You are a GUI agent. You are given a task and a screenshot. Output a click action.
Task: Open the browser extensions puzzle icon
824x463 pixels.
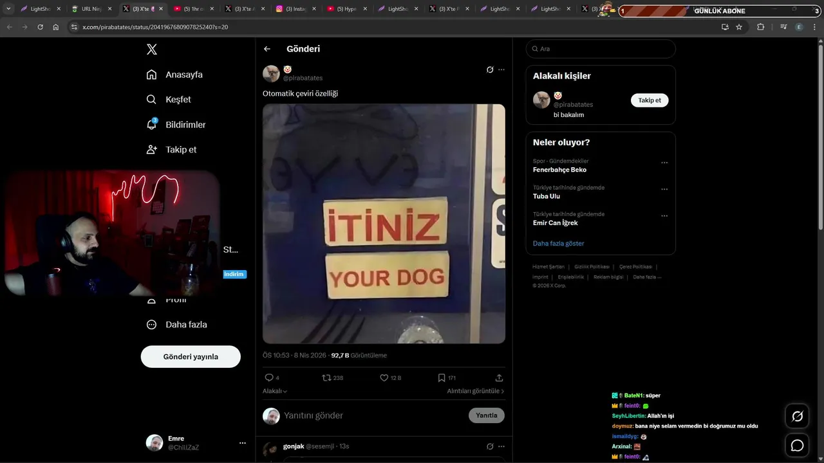760,27
